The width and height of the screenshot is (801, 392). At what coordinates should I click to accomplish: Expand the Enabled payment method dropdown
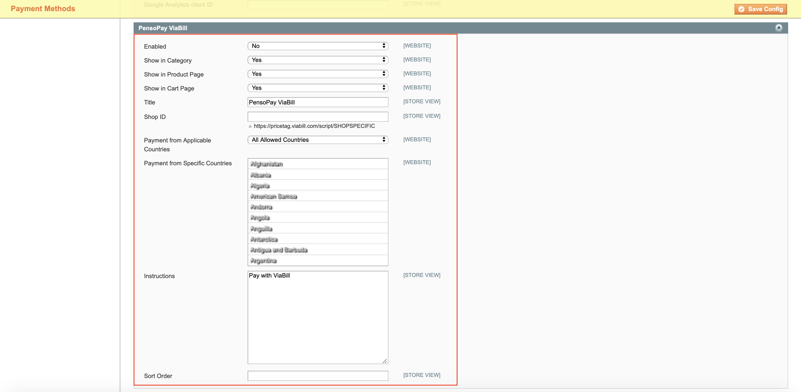[x=317, y=46]
